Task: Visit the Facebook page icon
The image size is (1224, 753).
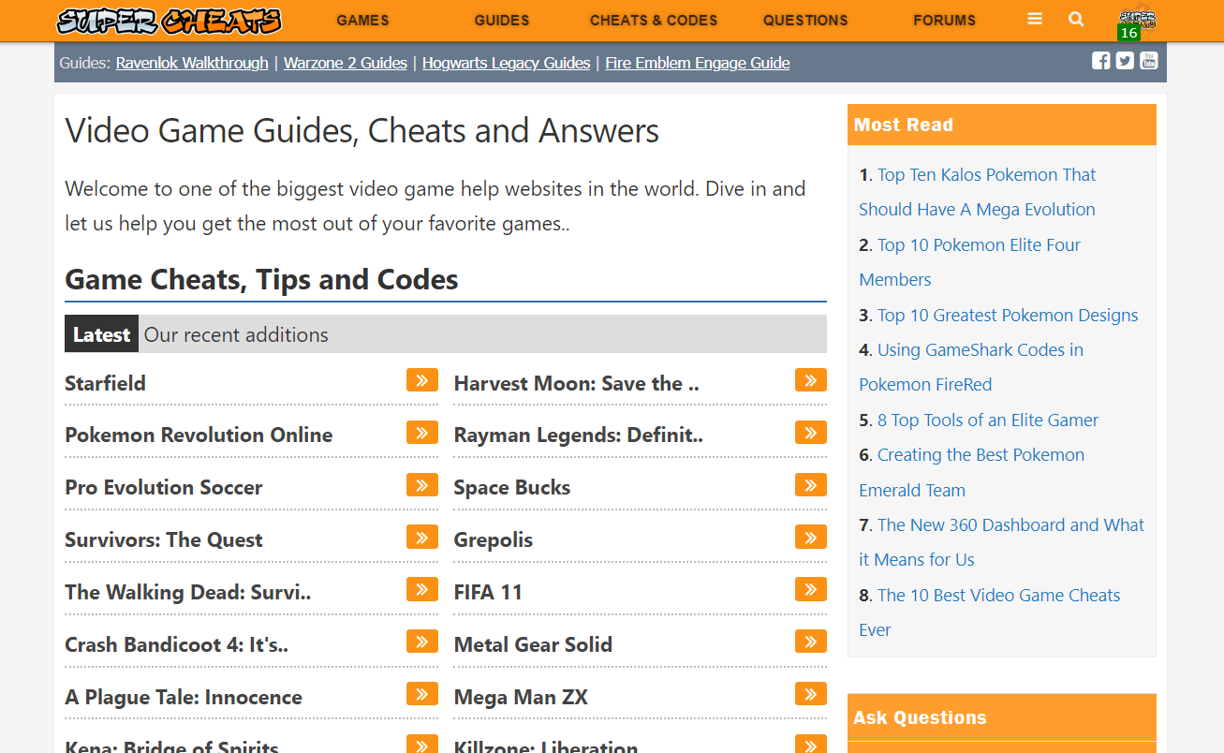Action: point(1101,61)
